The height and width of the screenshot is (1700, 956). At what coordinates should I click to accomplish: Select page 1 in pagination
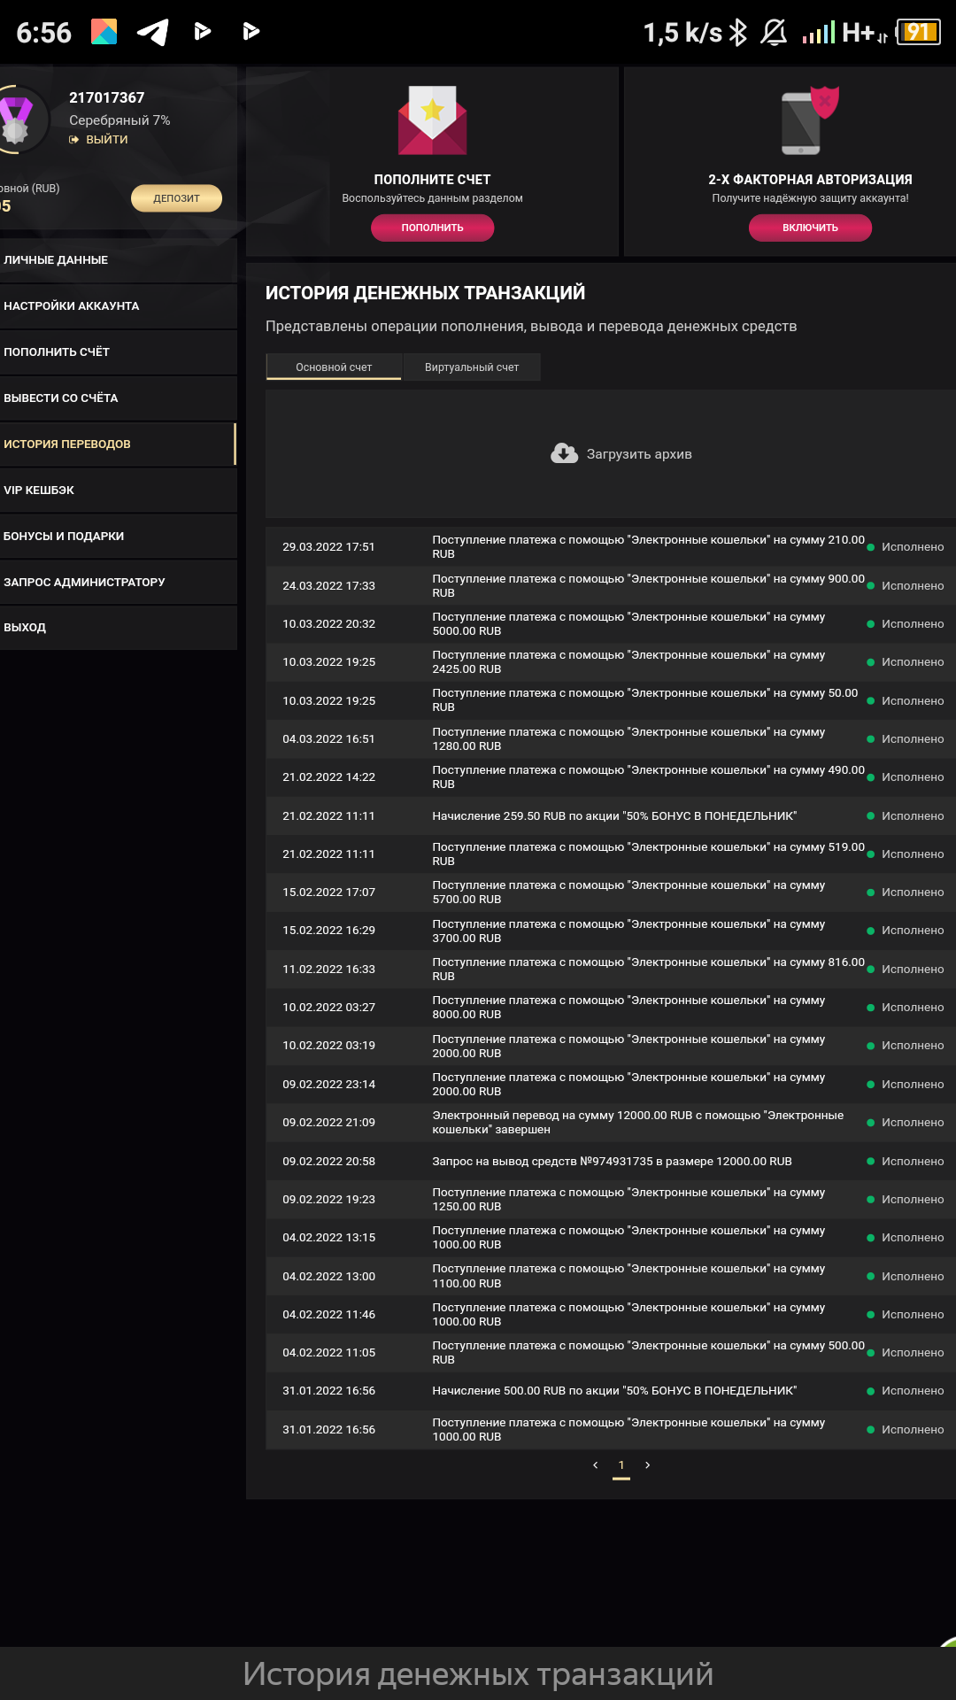(621, 1465)
